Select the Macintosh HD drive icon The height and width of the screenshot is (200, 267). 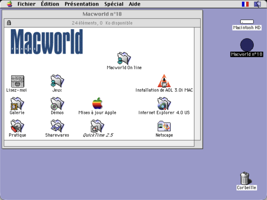click(x=247, y=22)
